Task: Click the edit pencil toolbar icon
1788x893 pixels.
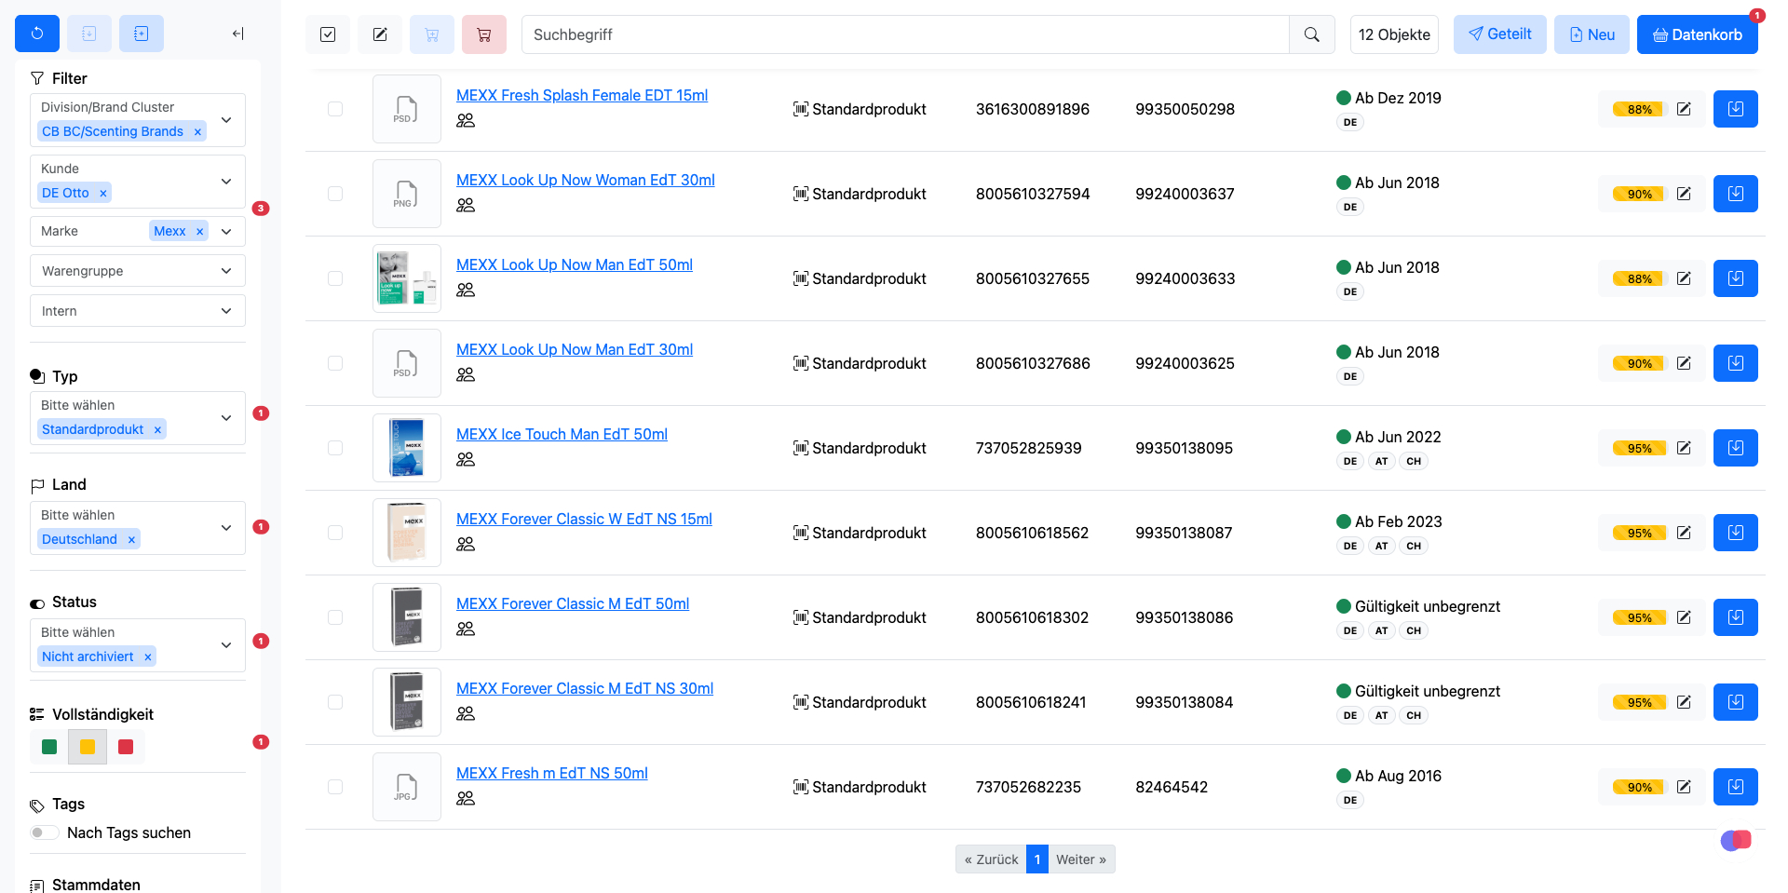Action: [x=380, y=34]
